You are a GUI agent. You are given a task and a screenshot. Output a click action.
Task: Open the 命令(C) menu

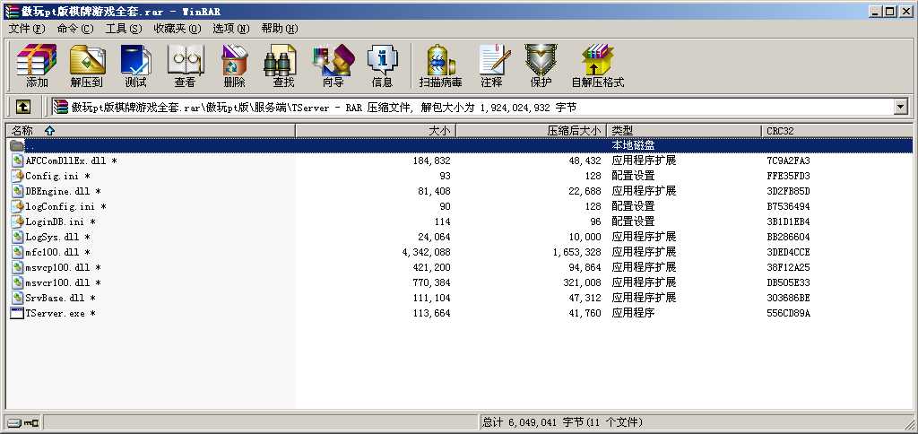click(x=75, y=28)
